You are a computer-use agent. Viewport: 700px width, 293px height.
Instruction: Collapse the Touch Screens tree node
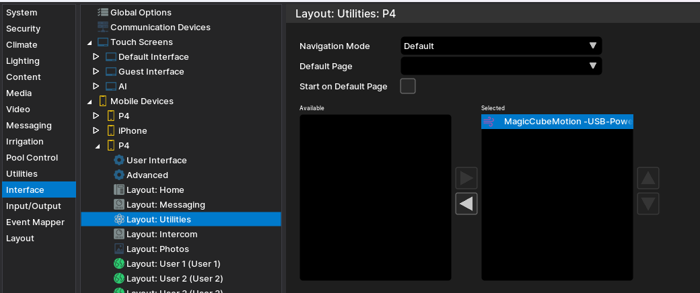click(90, 42)
